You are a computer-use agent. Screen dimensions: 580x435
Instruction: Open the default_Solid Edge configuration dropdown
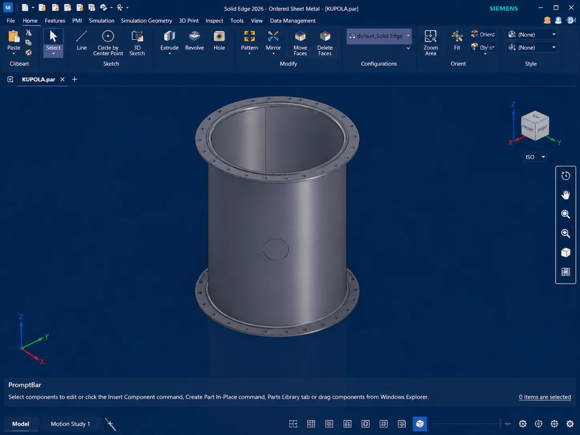[379, 36]
